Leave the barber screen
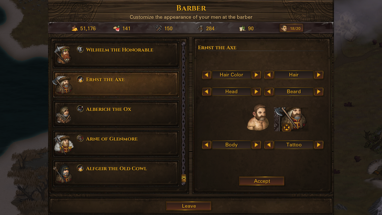382x215 pixels. pyautogui.click(x=189, y=206)
